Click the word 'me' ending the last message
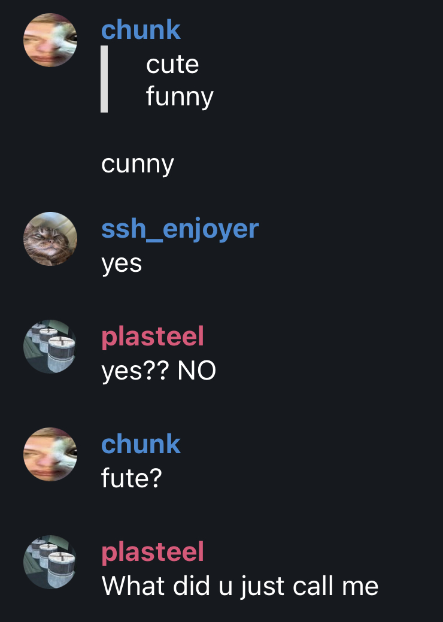 pos(360,585)
